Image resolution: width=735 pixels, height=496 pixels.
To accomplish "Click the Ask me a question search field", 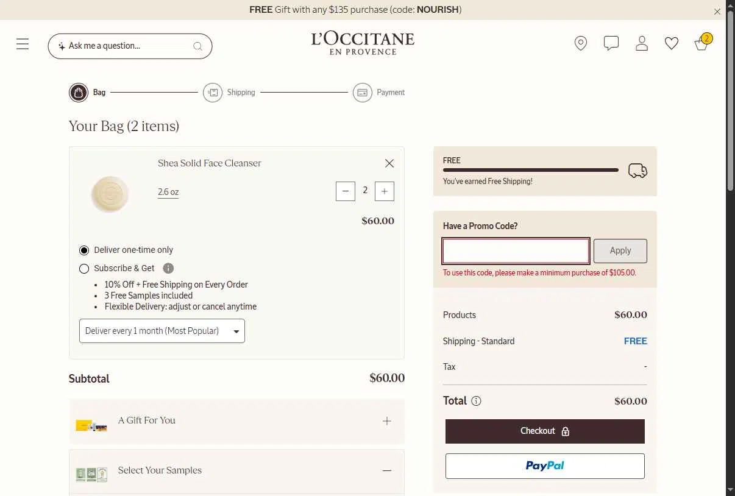I will (130, 46).
